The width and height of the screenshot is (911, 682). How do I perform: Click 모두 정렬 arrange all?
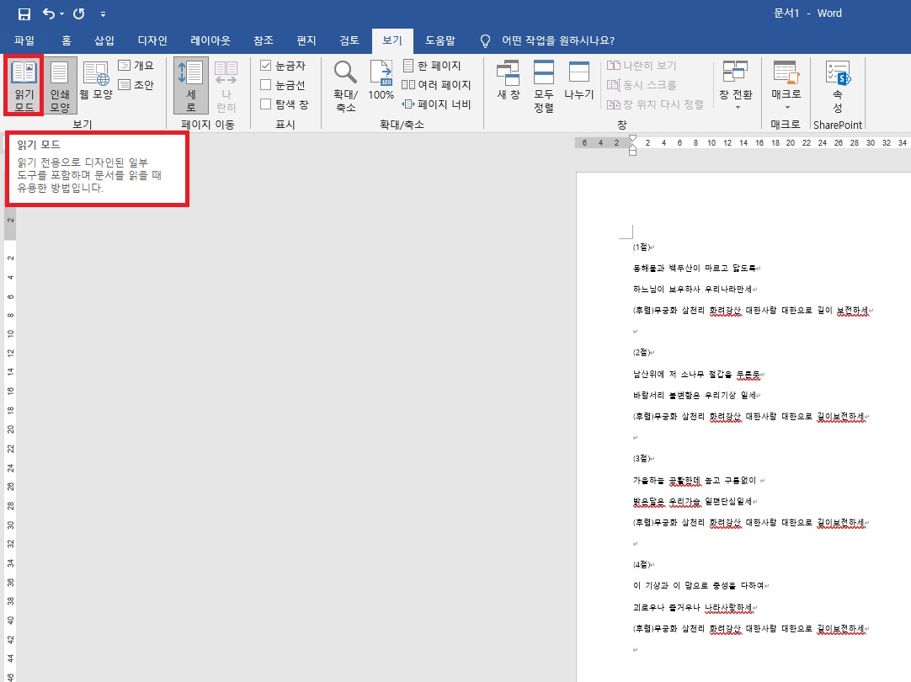click(x=544, y=86)
